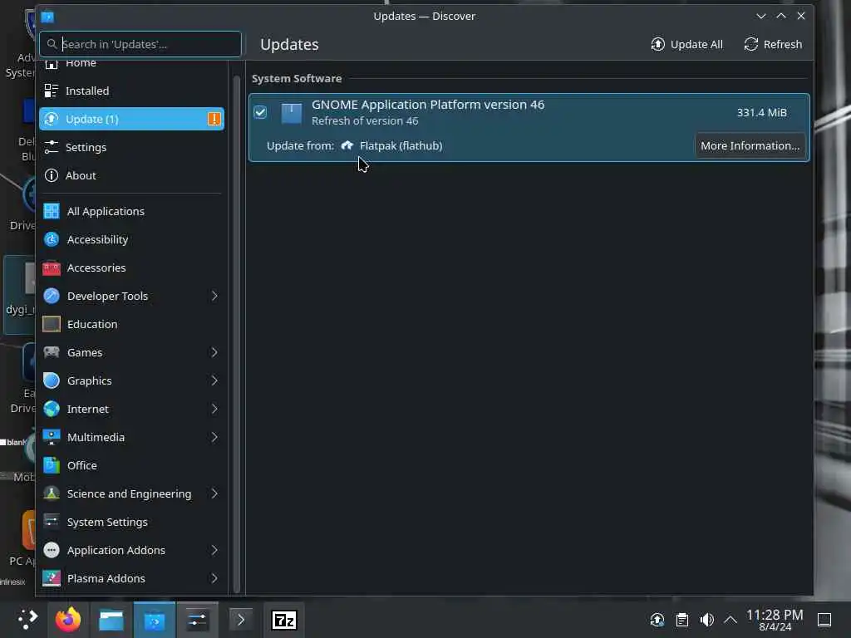
Task: Click the Update All icon in the header
Action: tap(657, 45)
